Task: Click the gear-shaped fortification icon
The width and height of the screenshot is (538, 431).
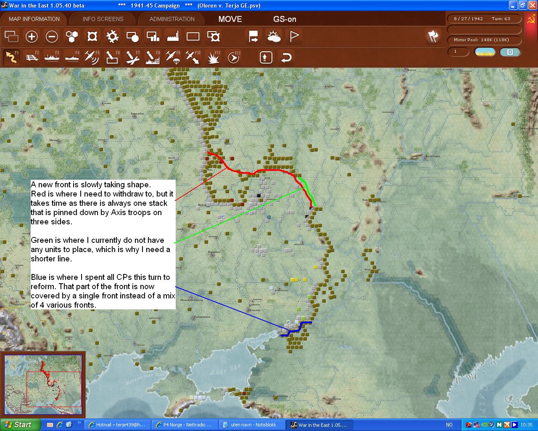Action: point(112,37)
